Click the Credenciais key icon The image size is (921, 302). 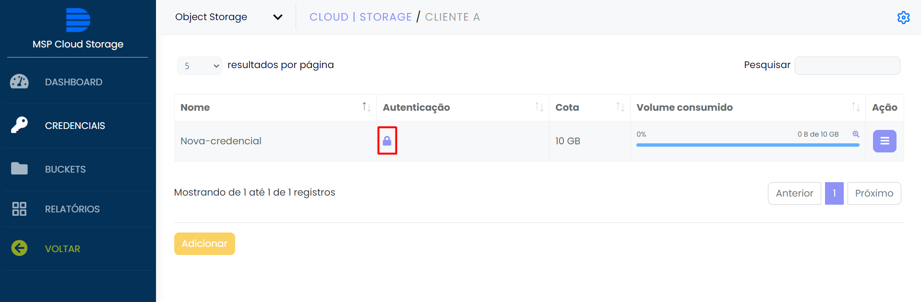coord(19,125)
